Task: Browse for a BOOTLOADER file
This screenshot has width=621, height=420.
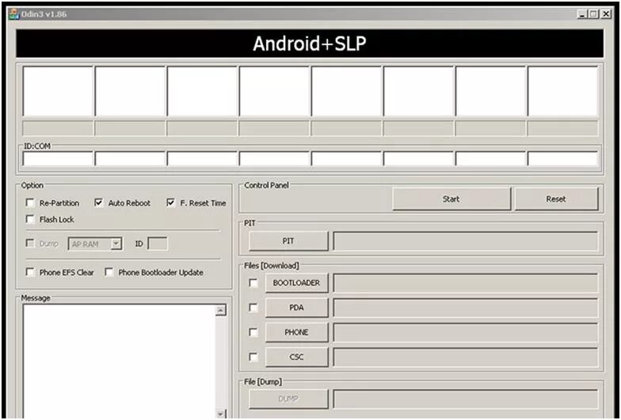Action: click(x=296, y=283)
